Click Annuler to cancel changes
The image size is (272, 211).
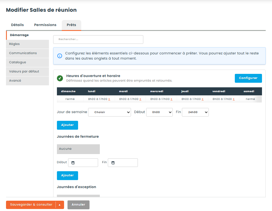point(78,205)
